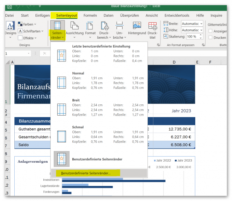Image resolution: width=232 pixels, height=201 pixels.
Task: Click the Skalierung 100 % input field
Action: (x=193, y=36)
